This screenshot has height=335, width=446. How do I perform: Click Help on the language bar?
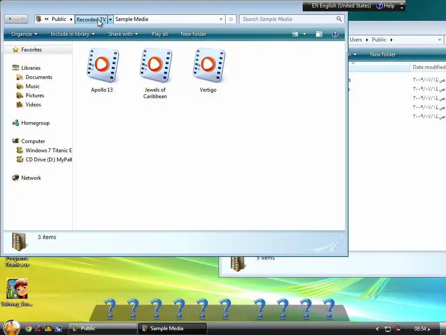pos(386,6)
